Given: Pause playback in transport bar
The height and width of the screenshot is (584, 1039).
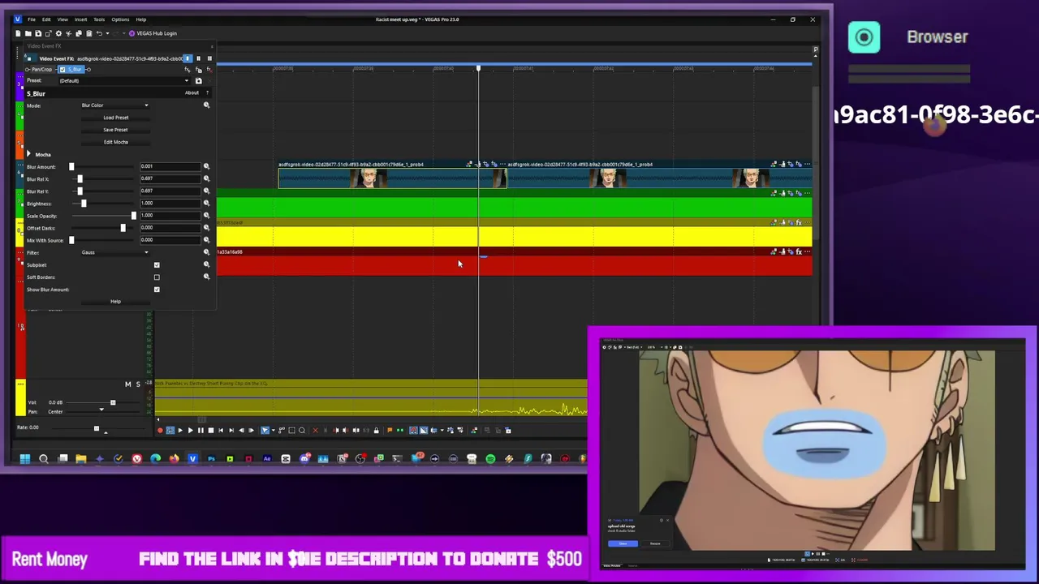Looking at the screenshot, I should point(200,430).
